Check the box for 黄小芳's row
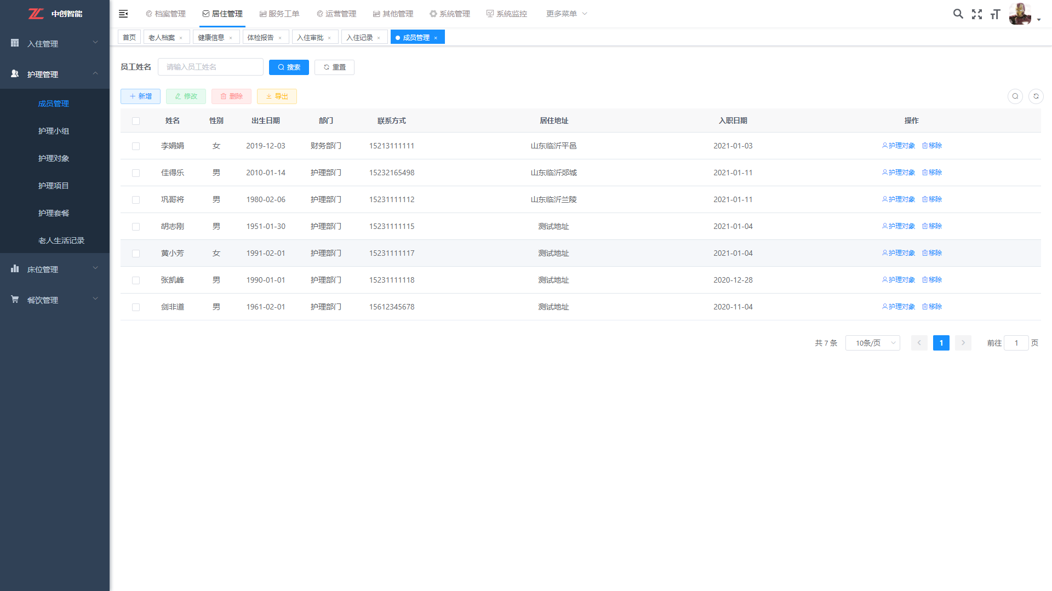The image size is (1052, 591). [136, 254]
